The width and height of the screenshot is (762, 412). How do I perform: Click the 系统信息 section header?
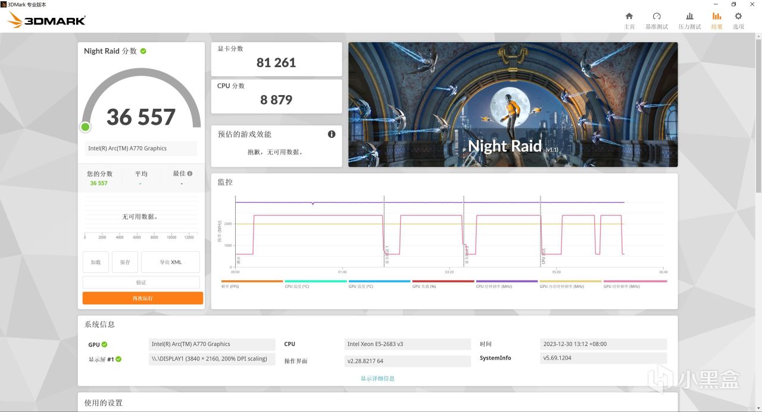coord(99,325)
